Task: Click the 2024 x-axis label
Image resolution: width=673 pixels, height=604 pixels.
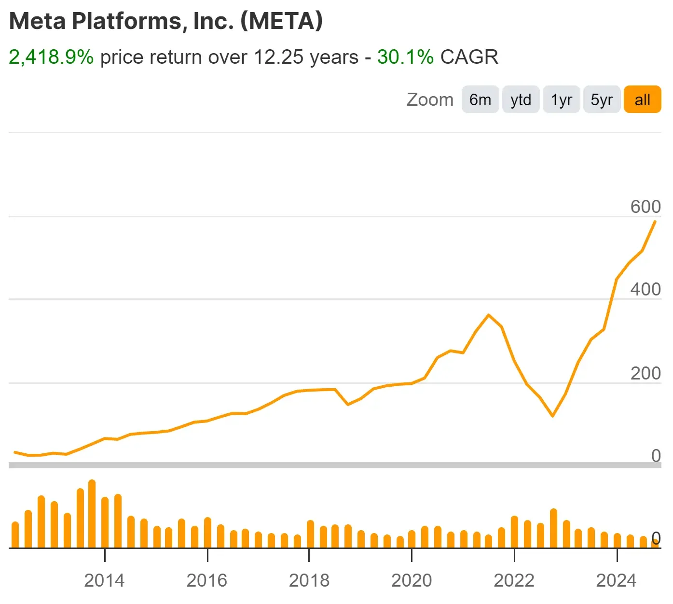Action: [616, 580]
